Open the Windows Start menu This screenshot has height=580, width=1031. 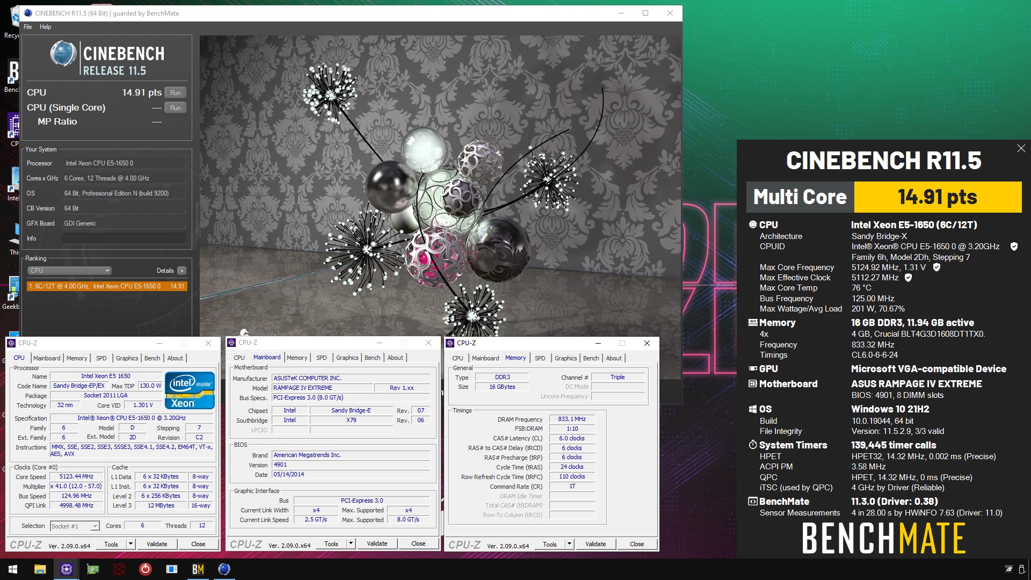(13, 569)
